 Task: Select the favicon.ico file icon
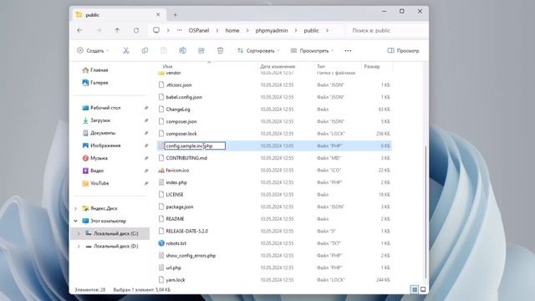[161, 170]
